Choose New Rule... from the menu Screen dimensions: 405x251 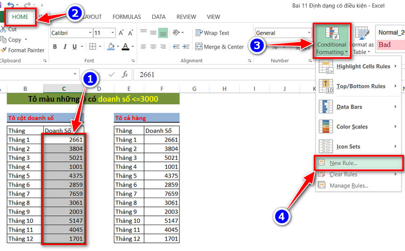(x=359, y=163)
